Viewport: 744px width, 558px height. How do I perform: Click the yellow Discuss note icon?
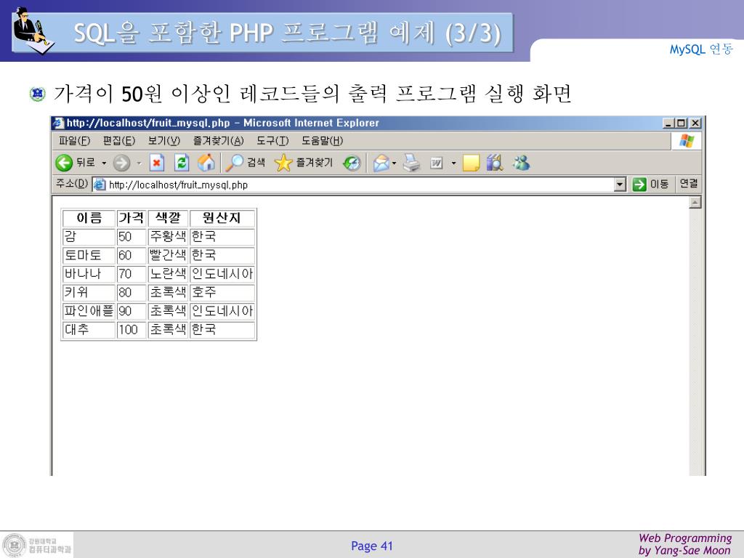(471, 163)
